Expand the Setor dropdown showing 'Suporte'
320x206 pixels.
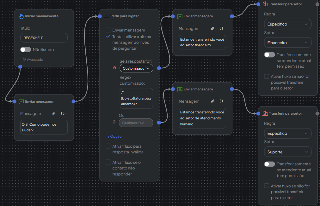[x=287, y=152]
